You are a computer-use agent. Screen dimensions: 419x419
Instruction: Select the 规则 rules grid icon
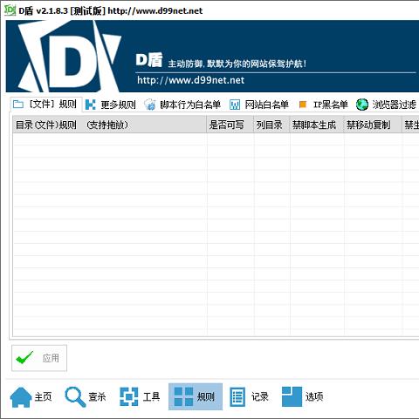click(183, 396)
